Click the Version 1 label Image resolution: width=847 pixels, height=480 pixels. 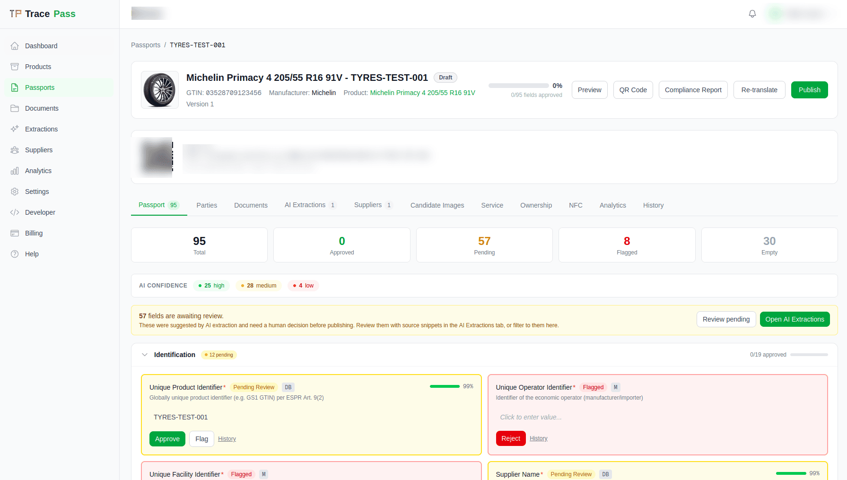[200, 104]
